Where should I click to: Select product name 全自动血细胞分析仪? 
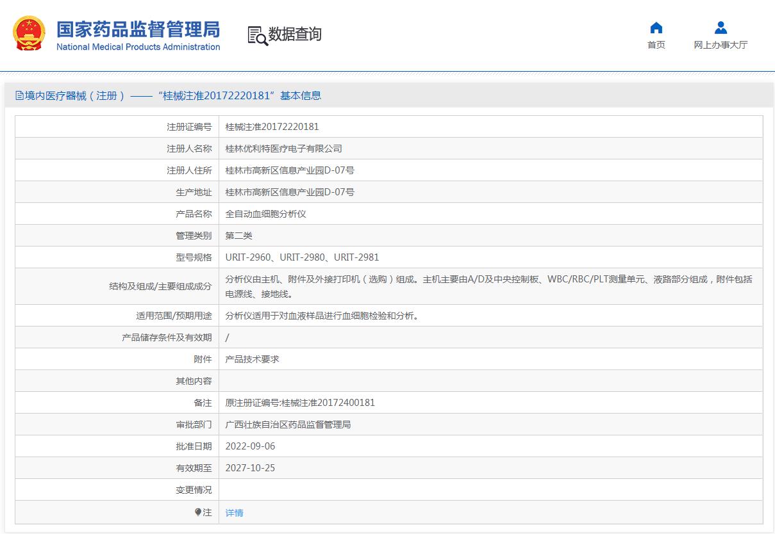pyautogui.click(x=266, y=214)
